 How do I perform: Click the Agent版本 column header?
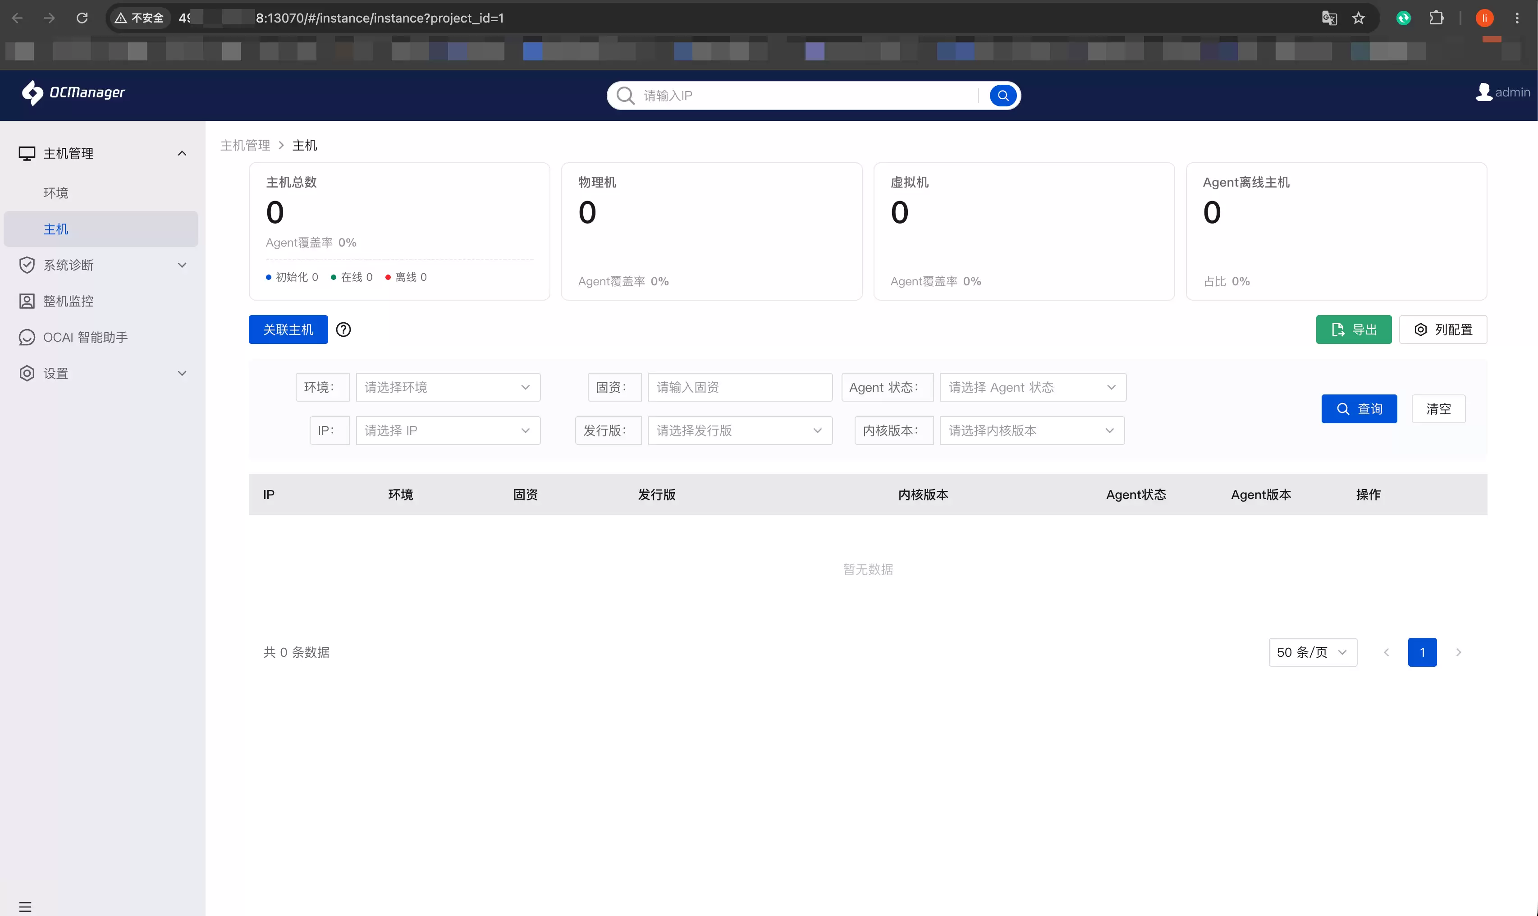coord(1261,495)
